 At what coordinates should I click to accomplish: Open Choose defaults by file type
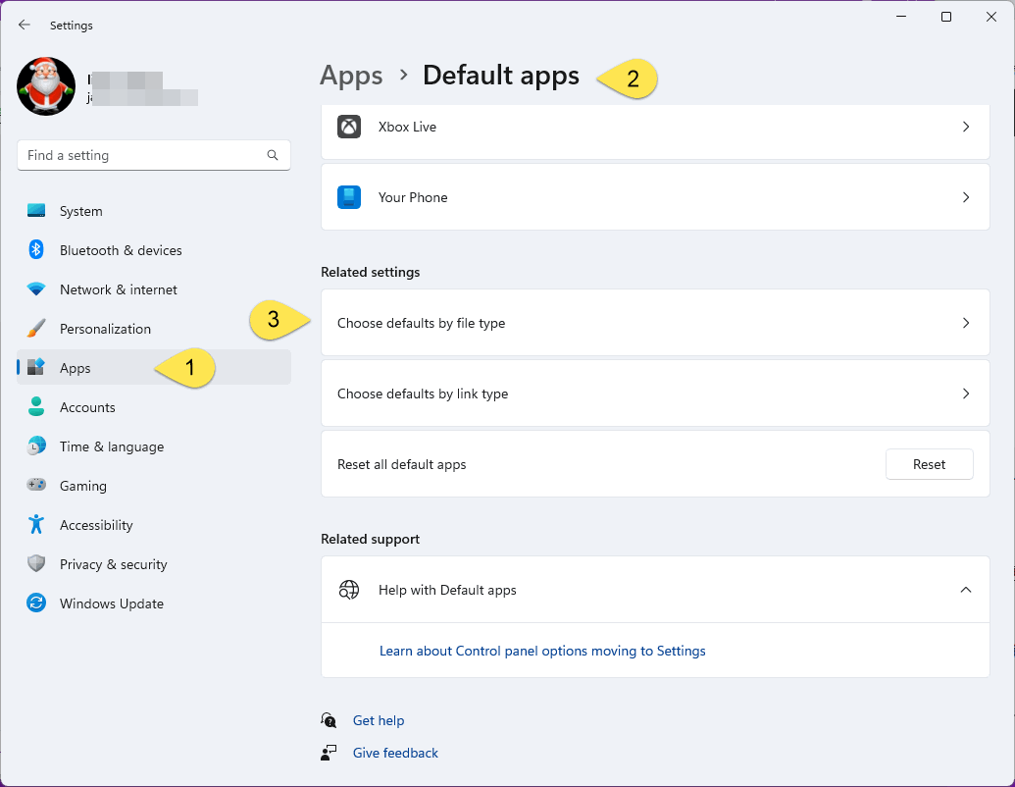[x=654, y=323]
